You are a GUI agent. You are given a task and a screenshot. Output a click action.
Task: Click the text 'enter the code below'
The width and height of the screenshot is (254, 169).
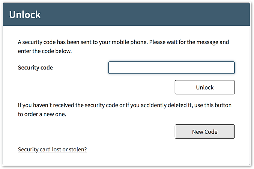pyautogui.click(x=45, y=51)
